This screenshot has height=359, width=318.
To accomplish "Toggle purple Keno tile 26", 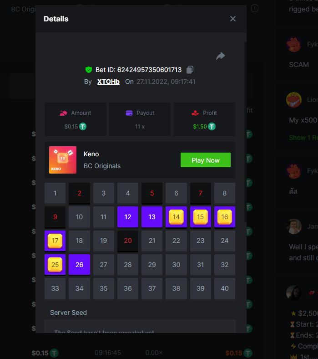I will (x=79, y=264).
